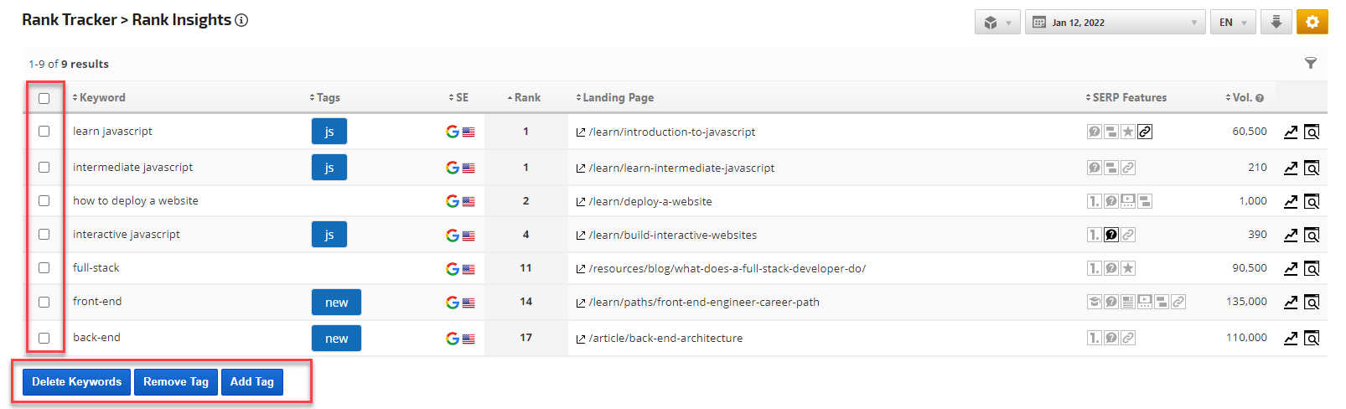Open the orange settings gear

(x=1312, y=23)
